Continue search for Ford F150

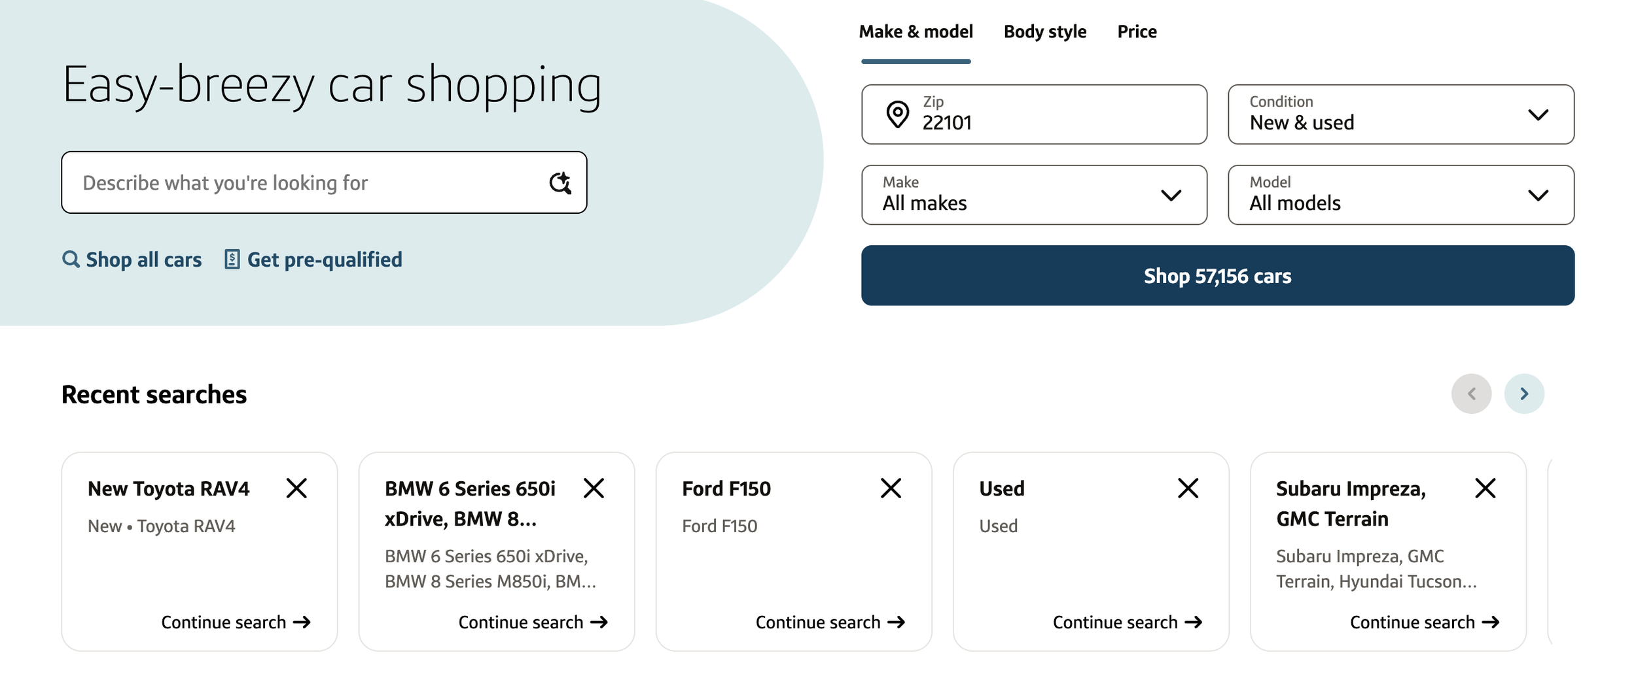tap(830, 622)
